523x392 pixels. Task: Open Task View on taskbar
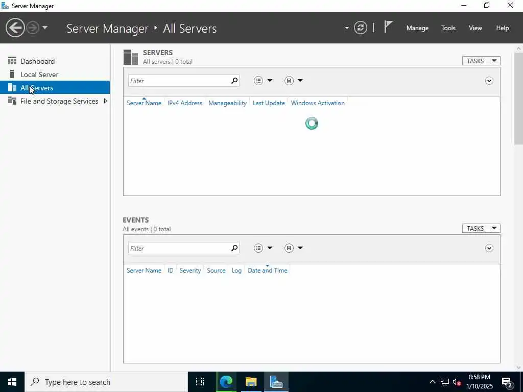coord(200,382)
